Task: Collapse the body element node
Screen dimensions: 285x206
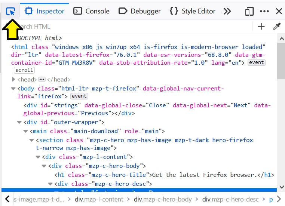Action: [x=13, y=89]
